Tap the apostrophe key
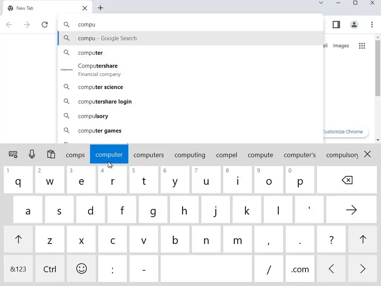 309,210
